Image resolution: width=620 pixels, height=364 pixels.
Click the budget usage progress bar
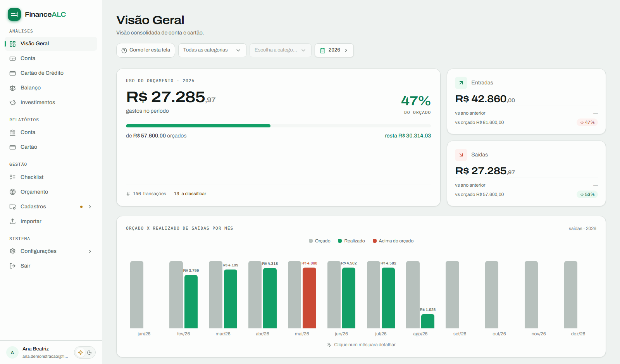[x=278, y=126]
